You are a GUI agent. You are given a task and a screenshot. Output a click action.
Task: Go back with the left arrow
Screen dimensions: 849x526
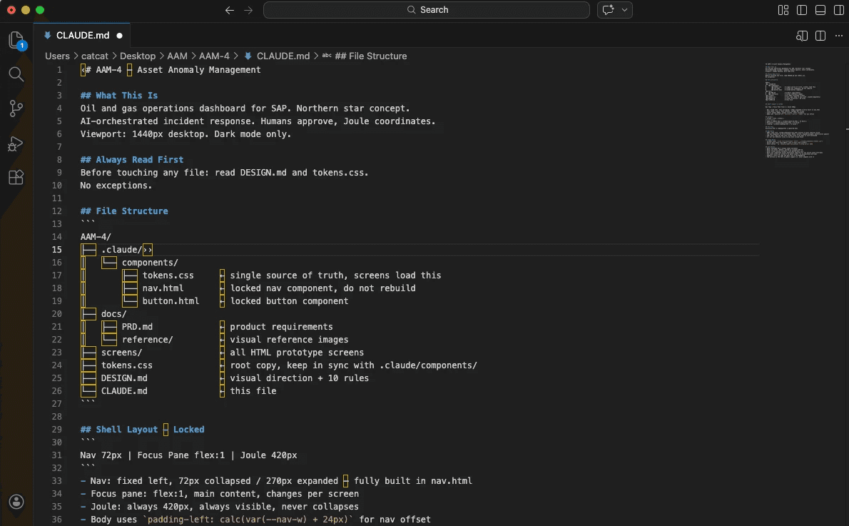tap(230, 10)
